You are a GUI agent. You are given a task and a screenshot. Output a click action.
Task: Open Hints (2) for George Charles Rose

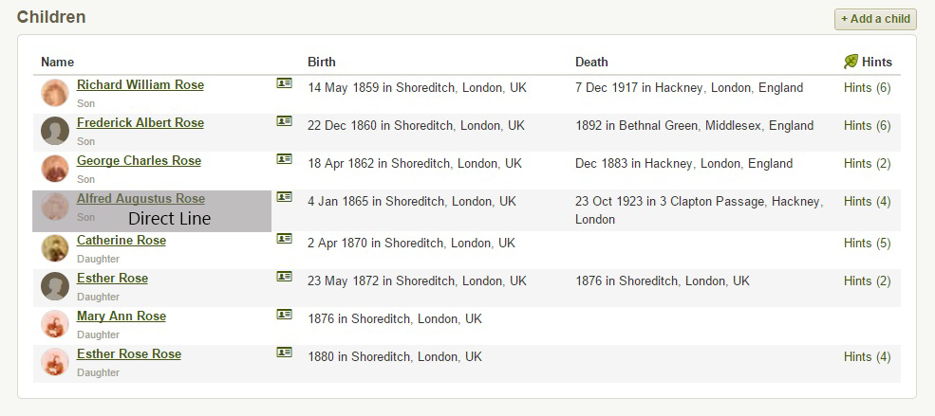867,164
